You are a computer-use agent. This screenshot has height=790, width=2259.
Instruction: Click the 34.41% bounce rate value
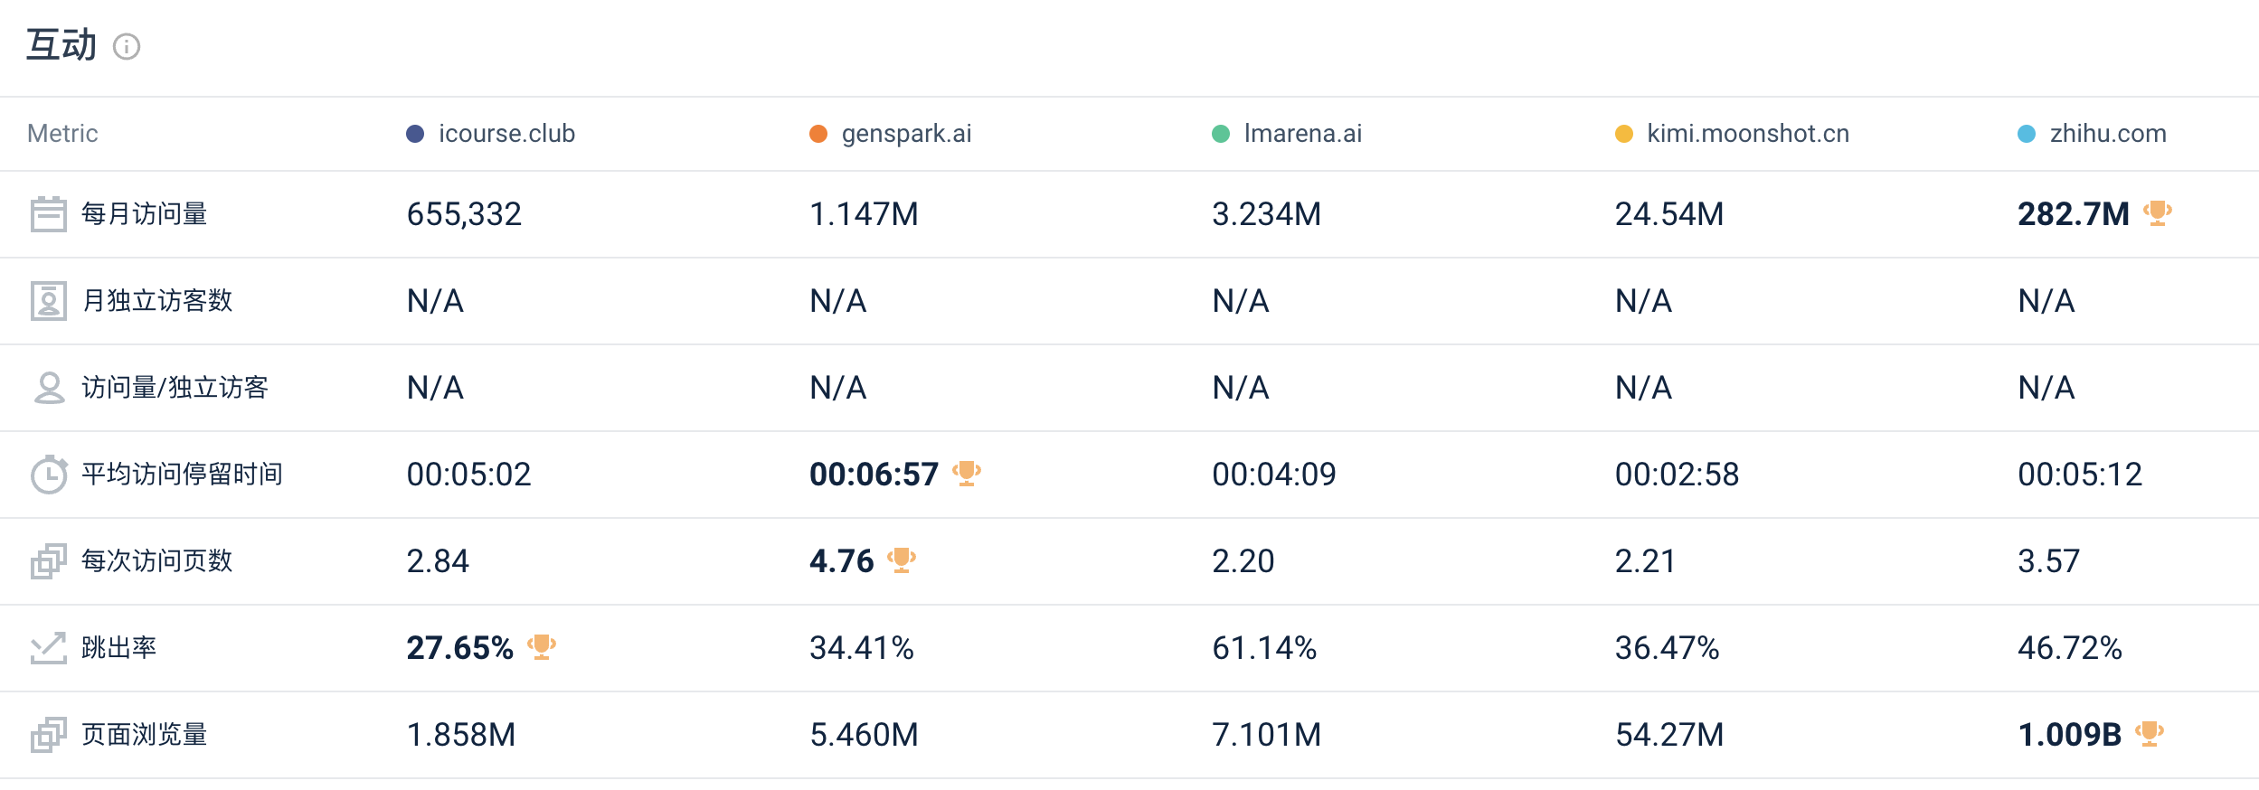(862, 648)
